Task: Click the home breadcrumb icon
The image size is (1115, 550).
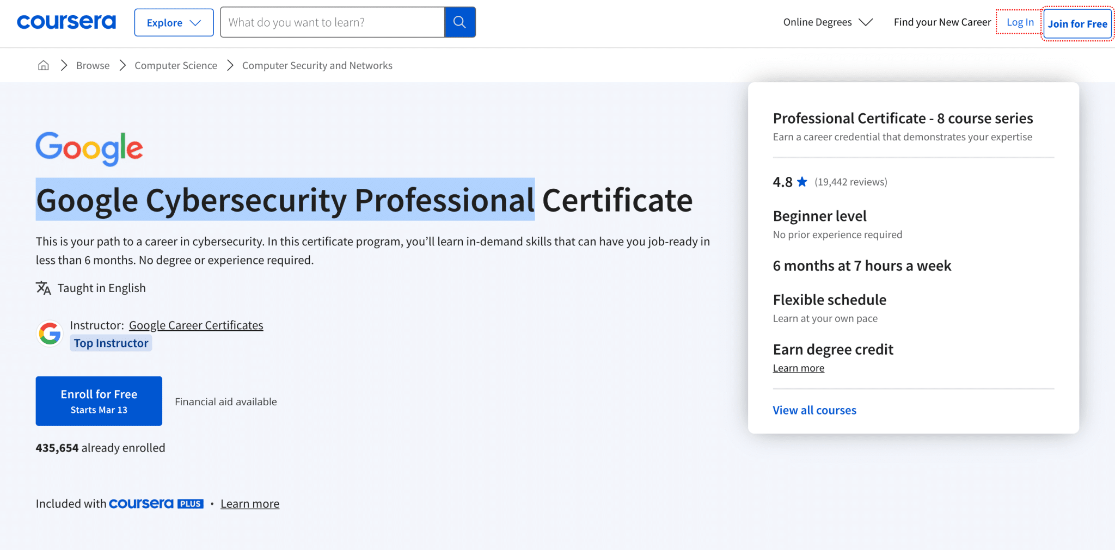Action: pyautogui.click(x=43, y=65)
